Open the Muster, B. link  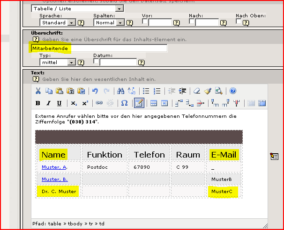coord(54,179)
